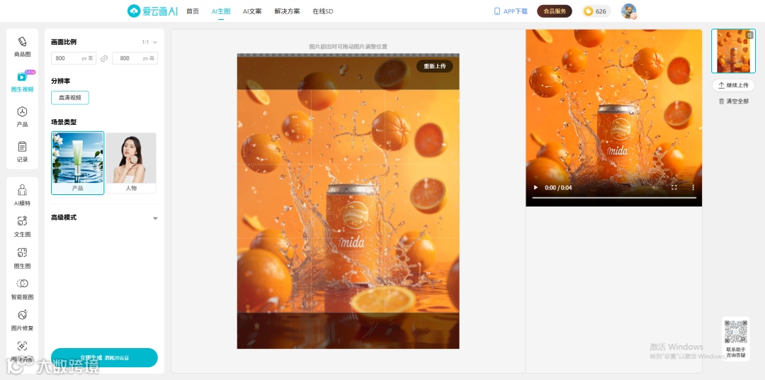Click the orange image in the crop canvas
Viewport: 765px width, 380px height.
coord(348,201)
